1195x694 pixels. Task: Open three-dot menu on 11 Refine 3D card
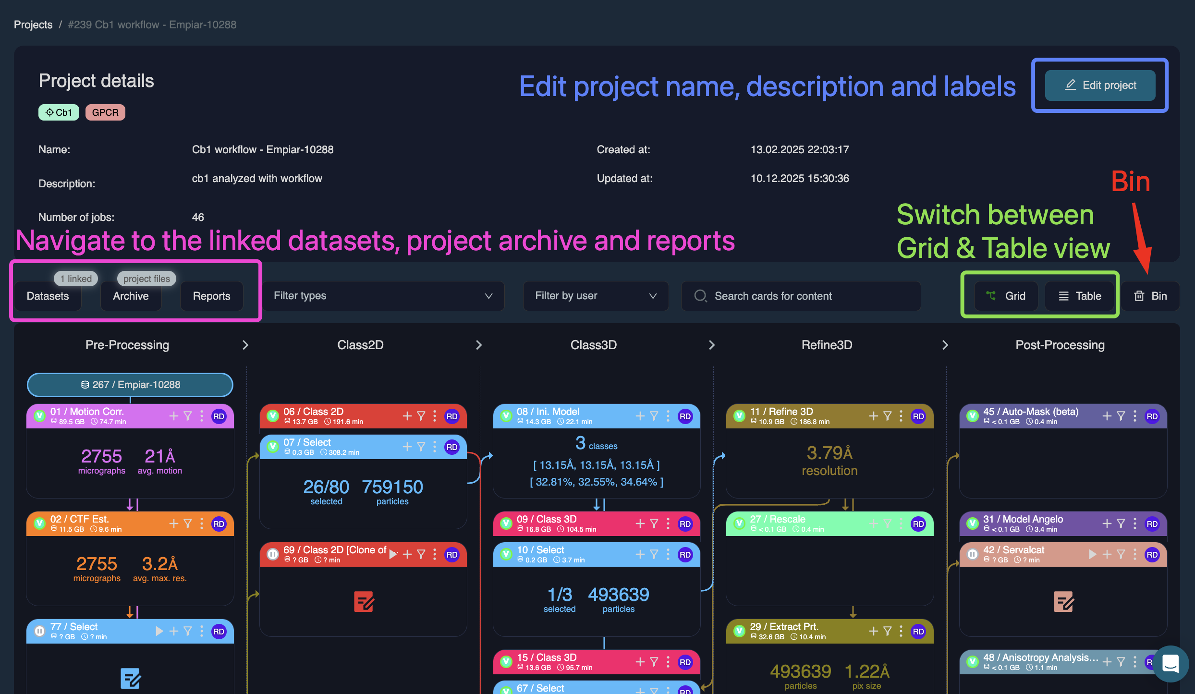pos(901,416)
